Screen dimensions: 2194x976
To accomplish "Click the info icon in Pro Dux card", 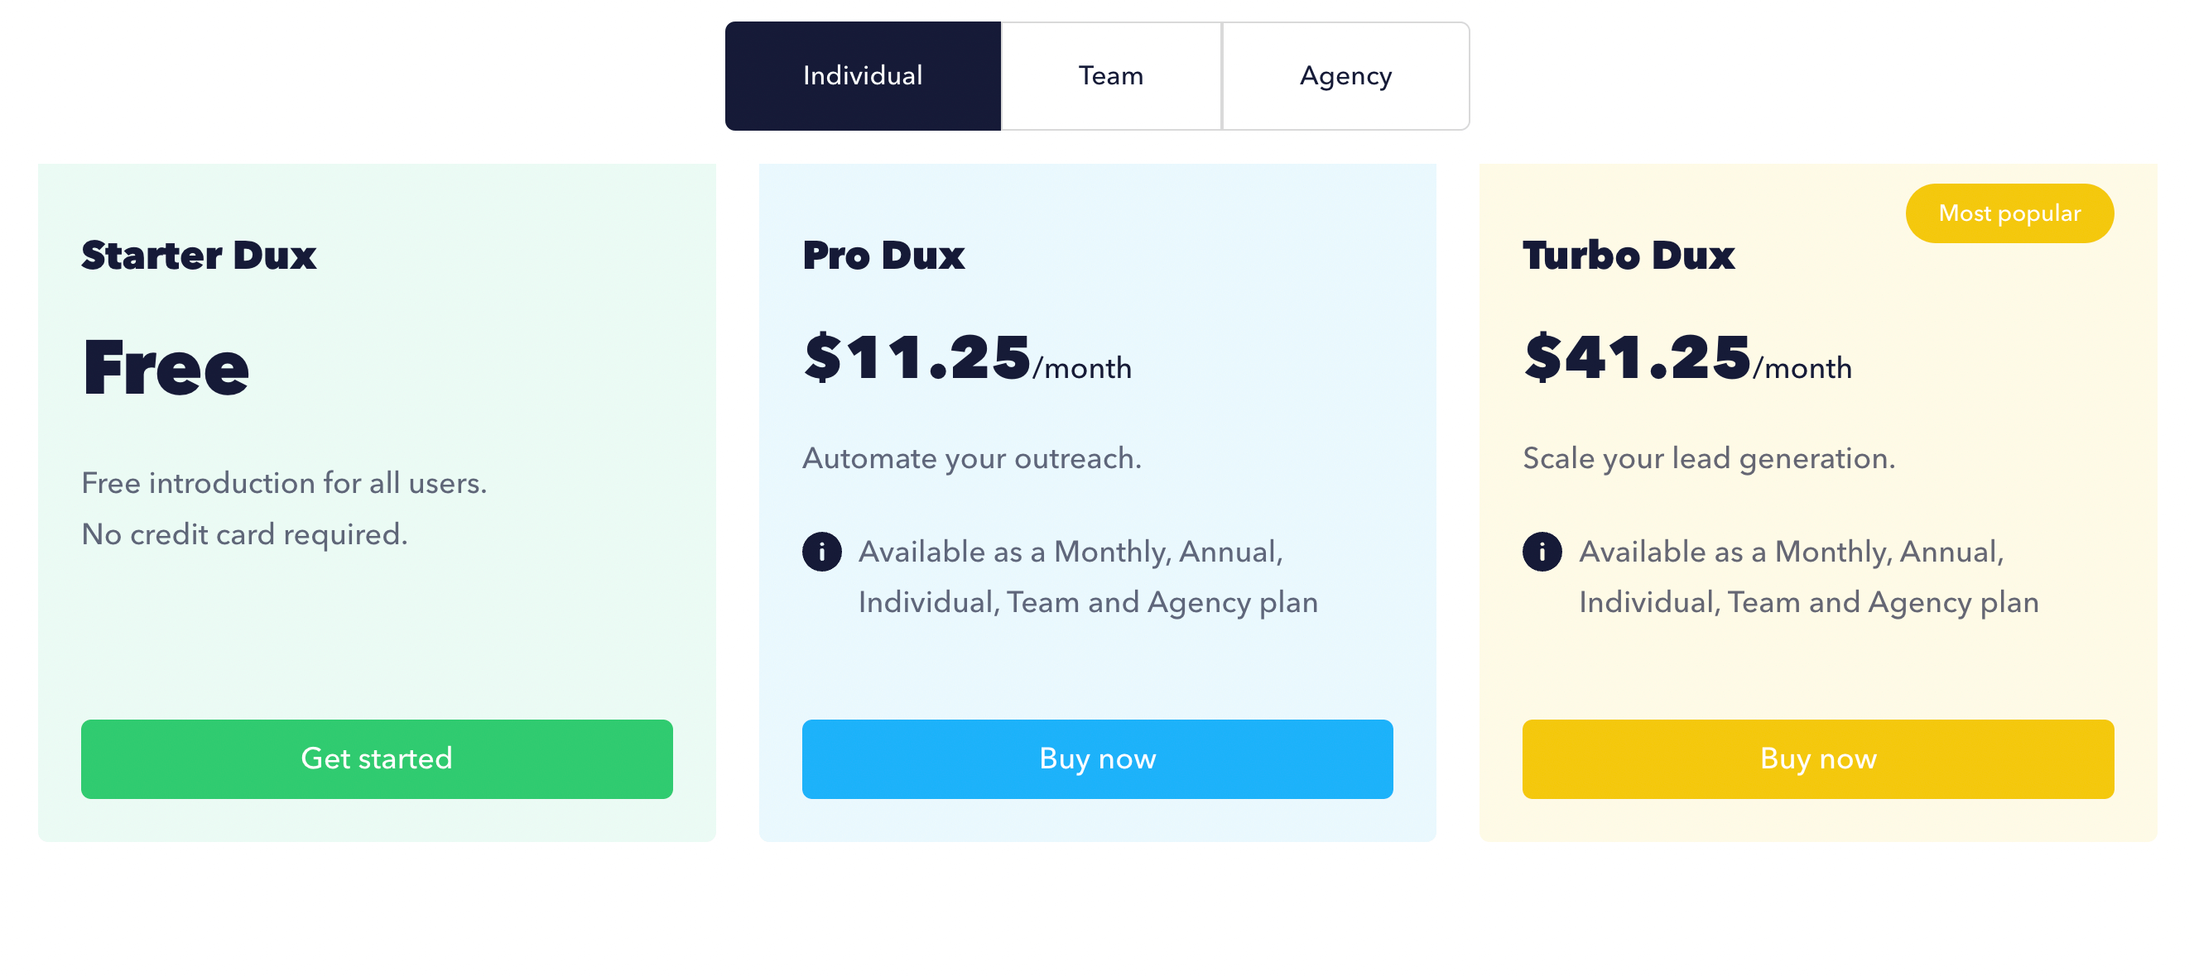I will coord(821,552).
